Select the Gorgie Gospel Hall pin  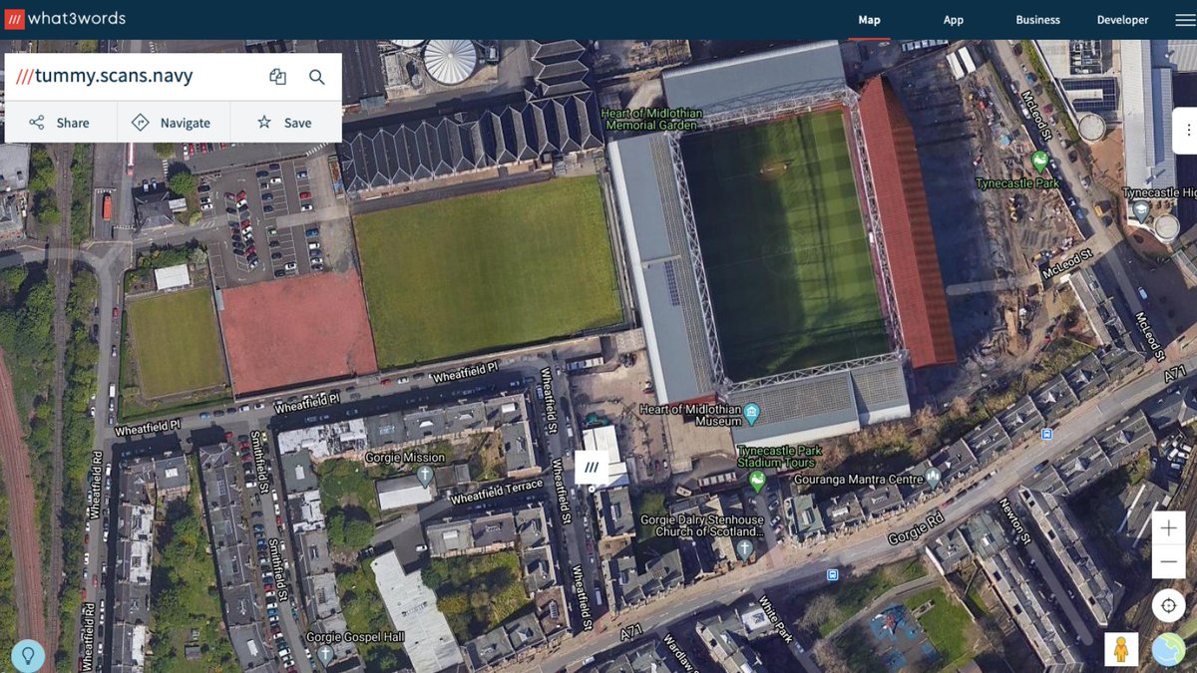pos(325,654)
